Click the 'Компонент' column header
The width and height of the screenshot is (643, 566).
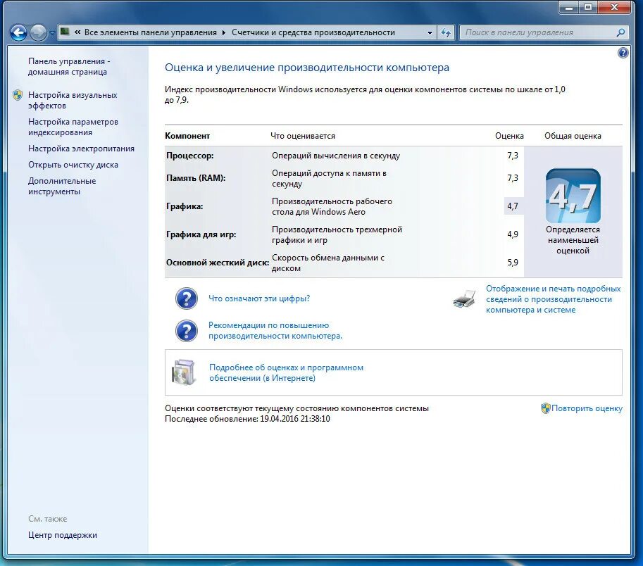coord(187,136)
